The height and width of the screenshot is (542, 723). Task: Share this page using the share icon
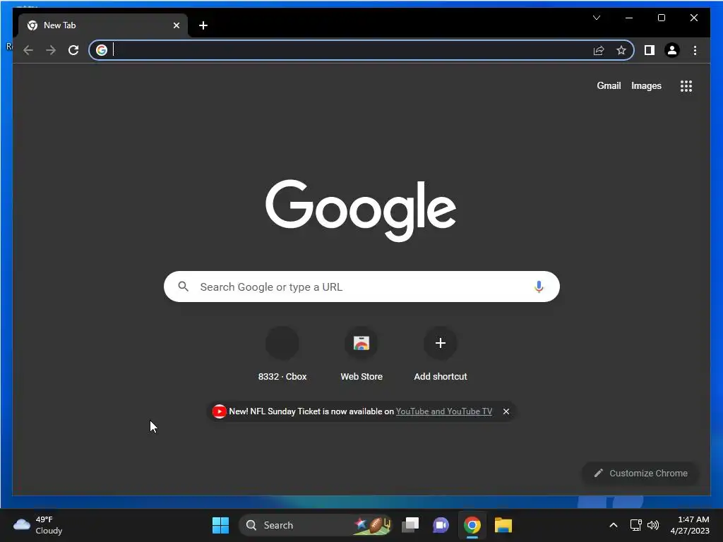pyautogui.click(x=599, y=50)
